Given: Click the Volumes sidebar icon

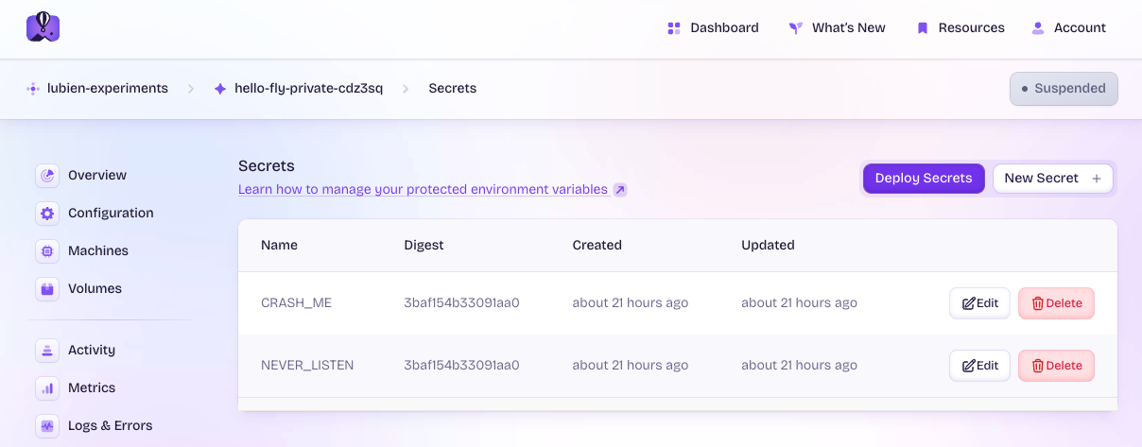Looking at the screenshot, I should point(47,289).
